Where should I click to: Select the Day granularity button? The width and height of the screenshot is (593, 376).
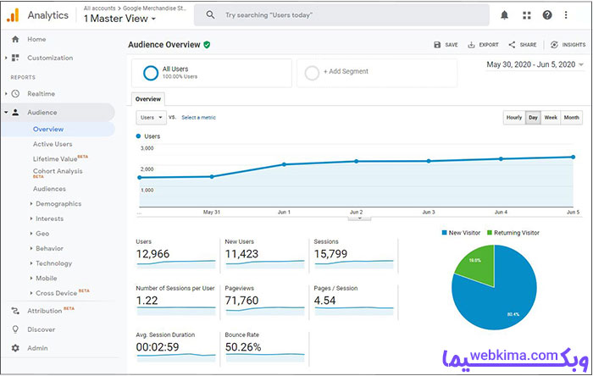click(x=533, y=118)
